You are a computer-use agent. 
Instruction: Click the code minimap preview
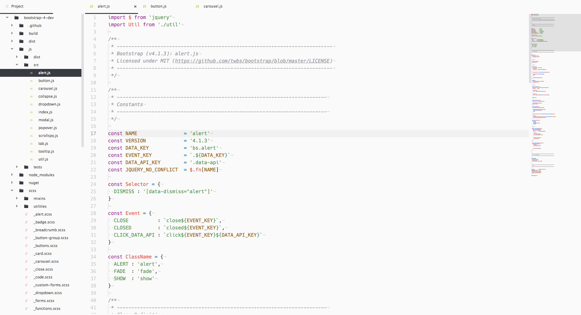(555, 95)
